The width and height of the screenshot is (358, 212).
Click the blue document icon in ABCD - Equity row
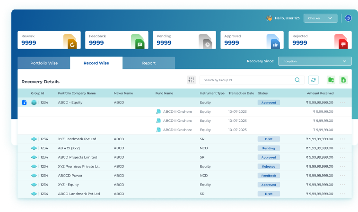pos(24,102)
